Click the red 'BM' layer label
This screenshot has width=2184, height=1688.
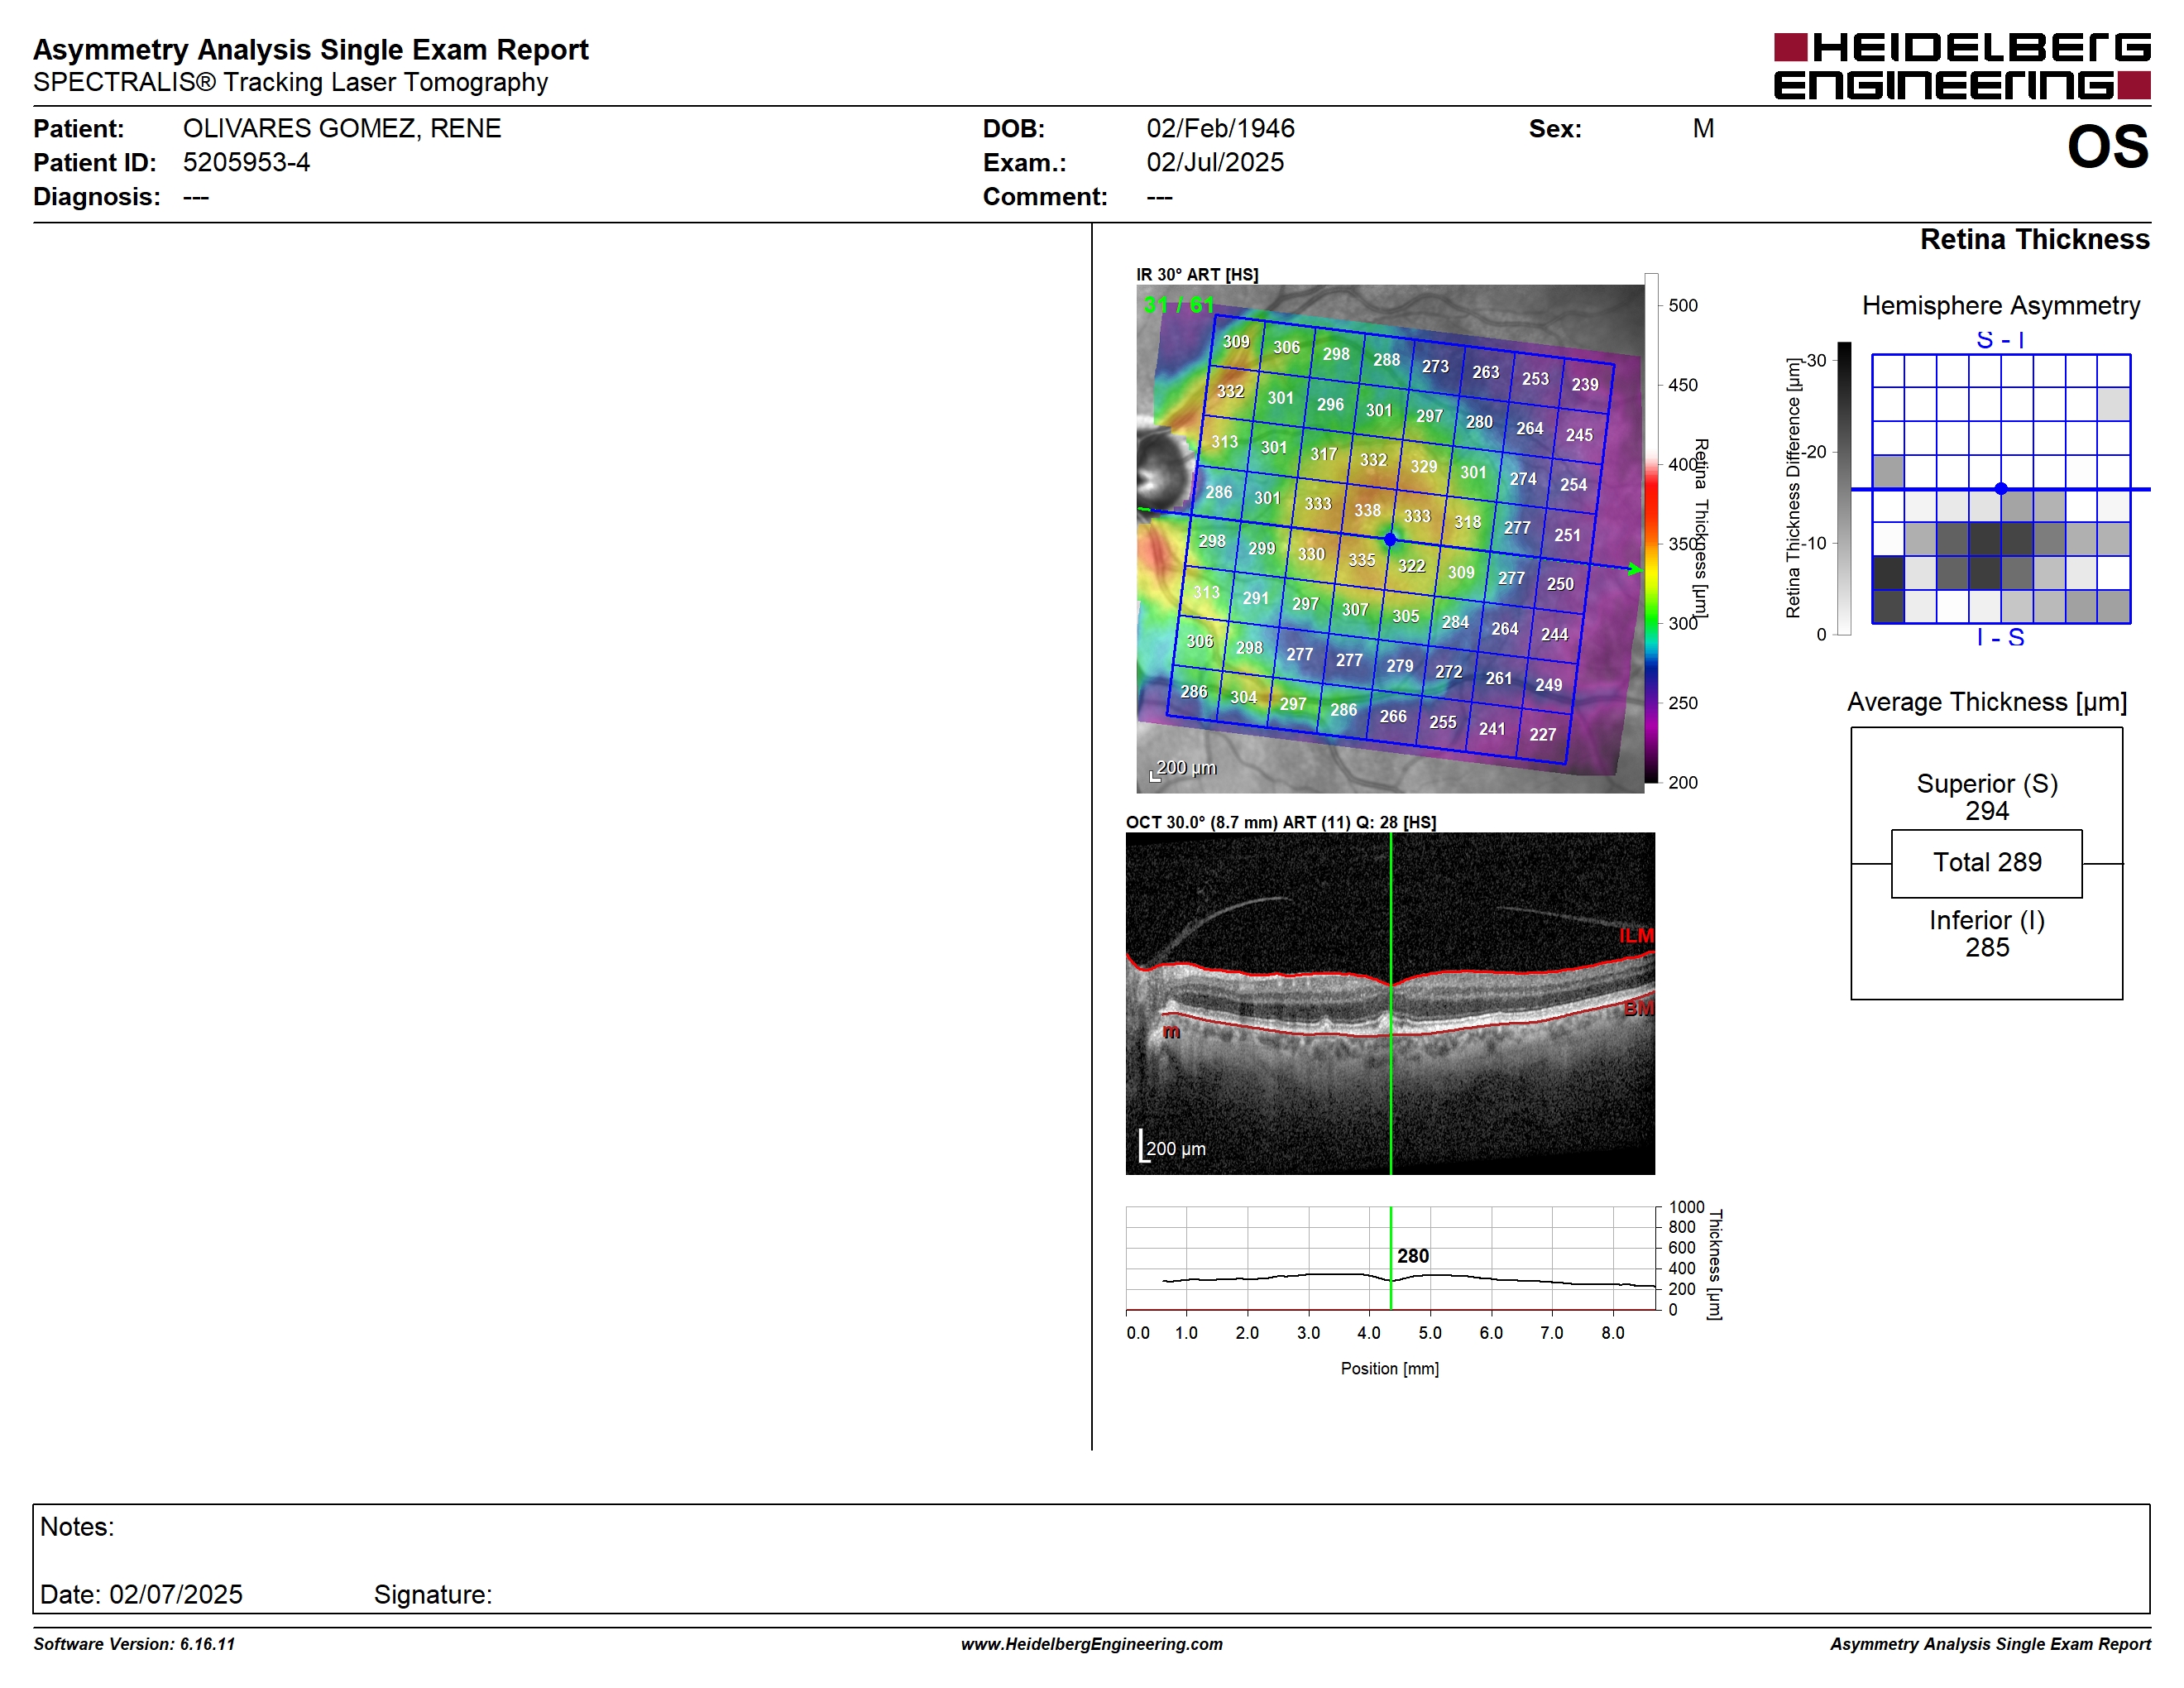point(1639,1008)
